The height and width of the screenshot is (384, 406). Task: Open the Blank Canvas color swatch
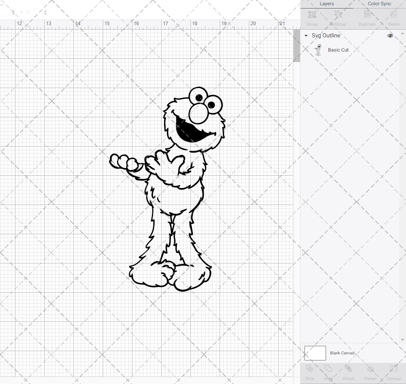(315, 353)
